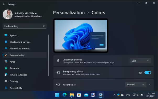Click the back arrow in Settings header
This screenshot has height=99, width=158.
point(4,4)
